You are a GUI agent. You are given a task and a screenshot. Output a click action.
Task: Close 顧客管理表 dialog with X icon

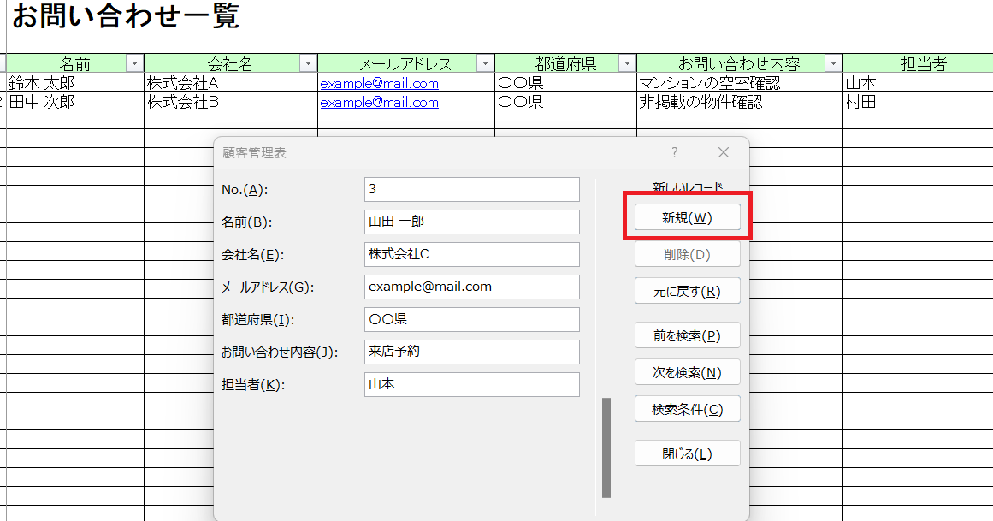pyautogui.click(x=724, y=152)
